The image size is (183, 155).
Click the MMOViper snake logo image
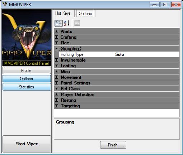[27, 35]
